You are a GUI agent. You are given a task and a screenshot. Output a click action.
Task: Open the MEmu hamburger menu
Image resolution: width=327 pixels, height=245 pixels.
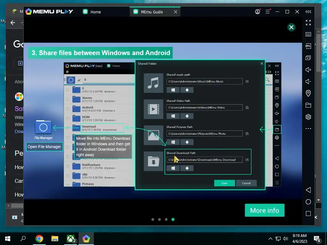click(268, 12)
